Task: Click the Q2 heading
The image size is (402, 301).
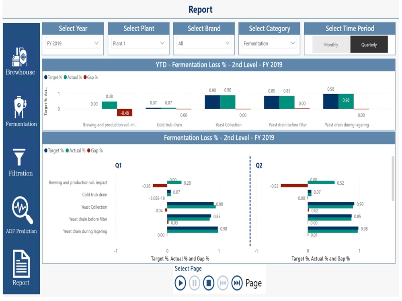Action: 259,165
